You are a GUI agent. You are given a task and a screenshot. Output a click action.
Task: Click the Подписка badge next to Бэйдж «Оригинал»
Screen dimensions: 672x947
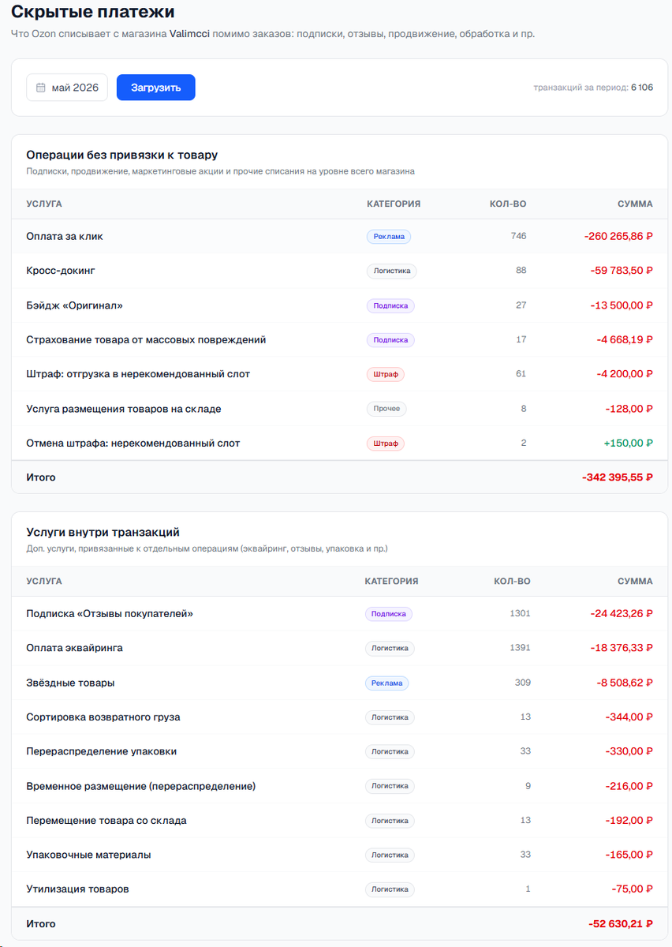pyautogui.click(x=390, y=305)
